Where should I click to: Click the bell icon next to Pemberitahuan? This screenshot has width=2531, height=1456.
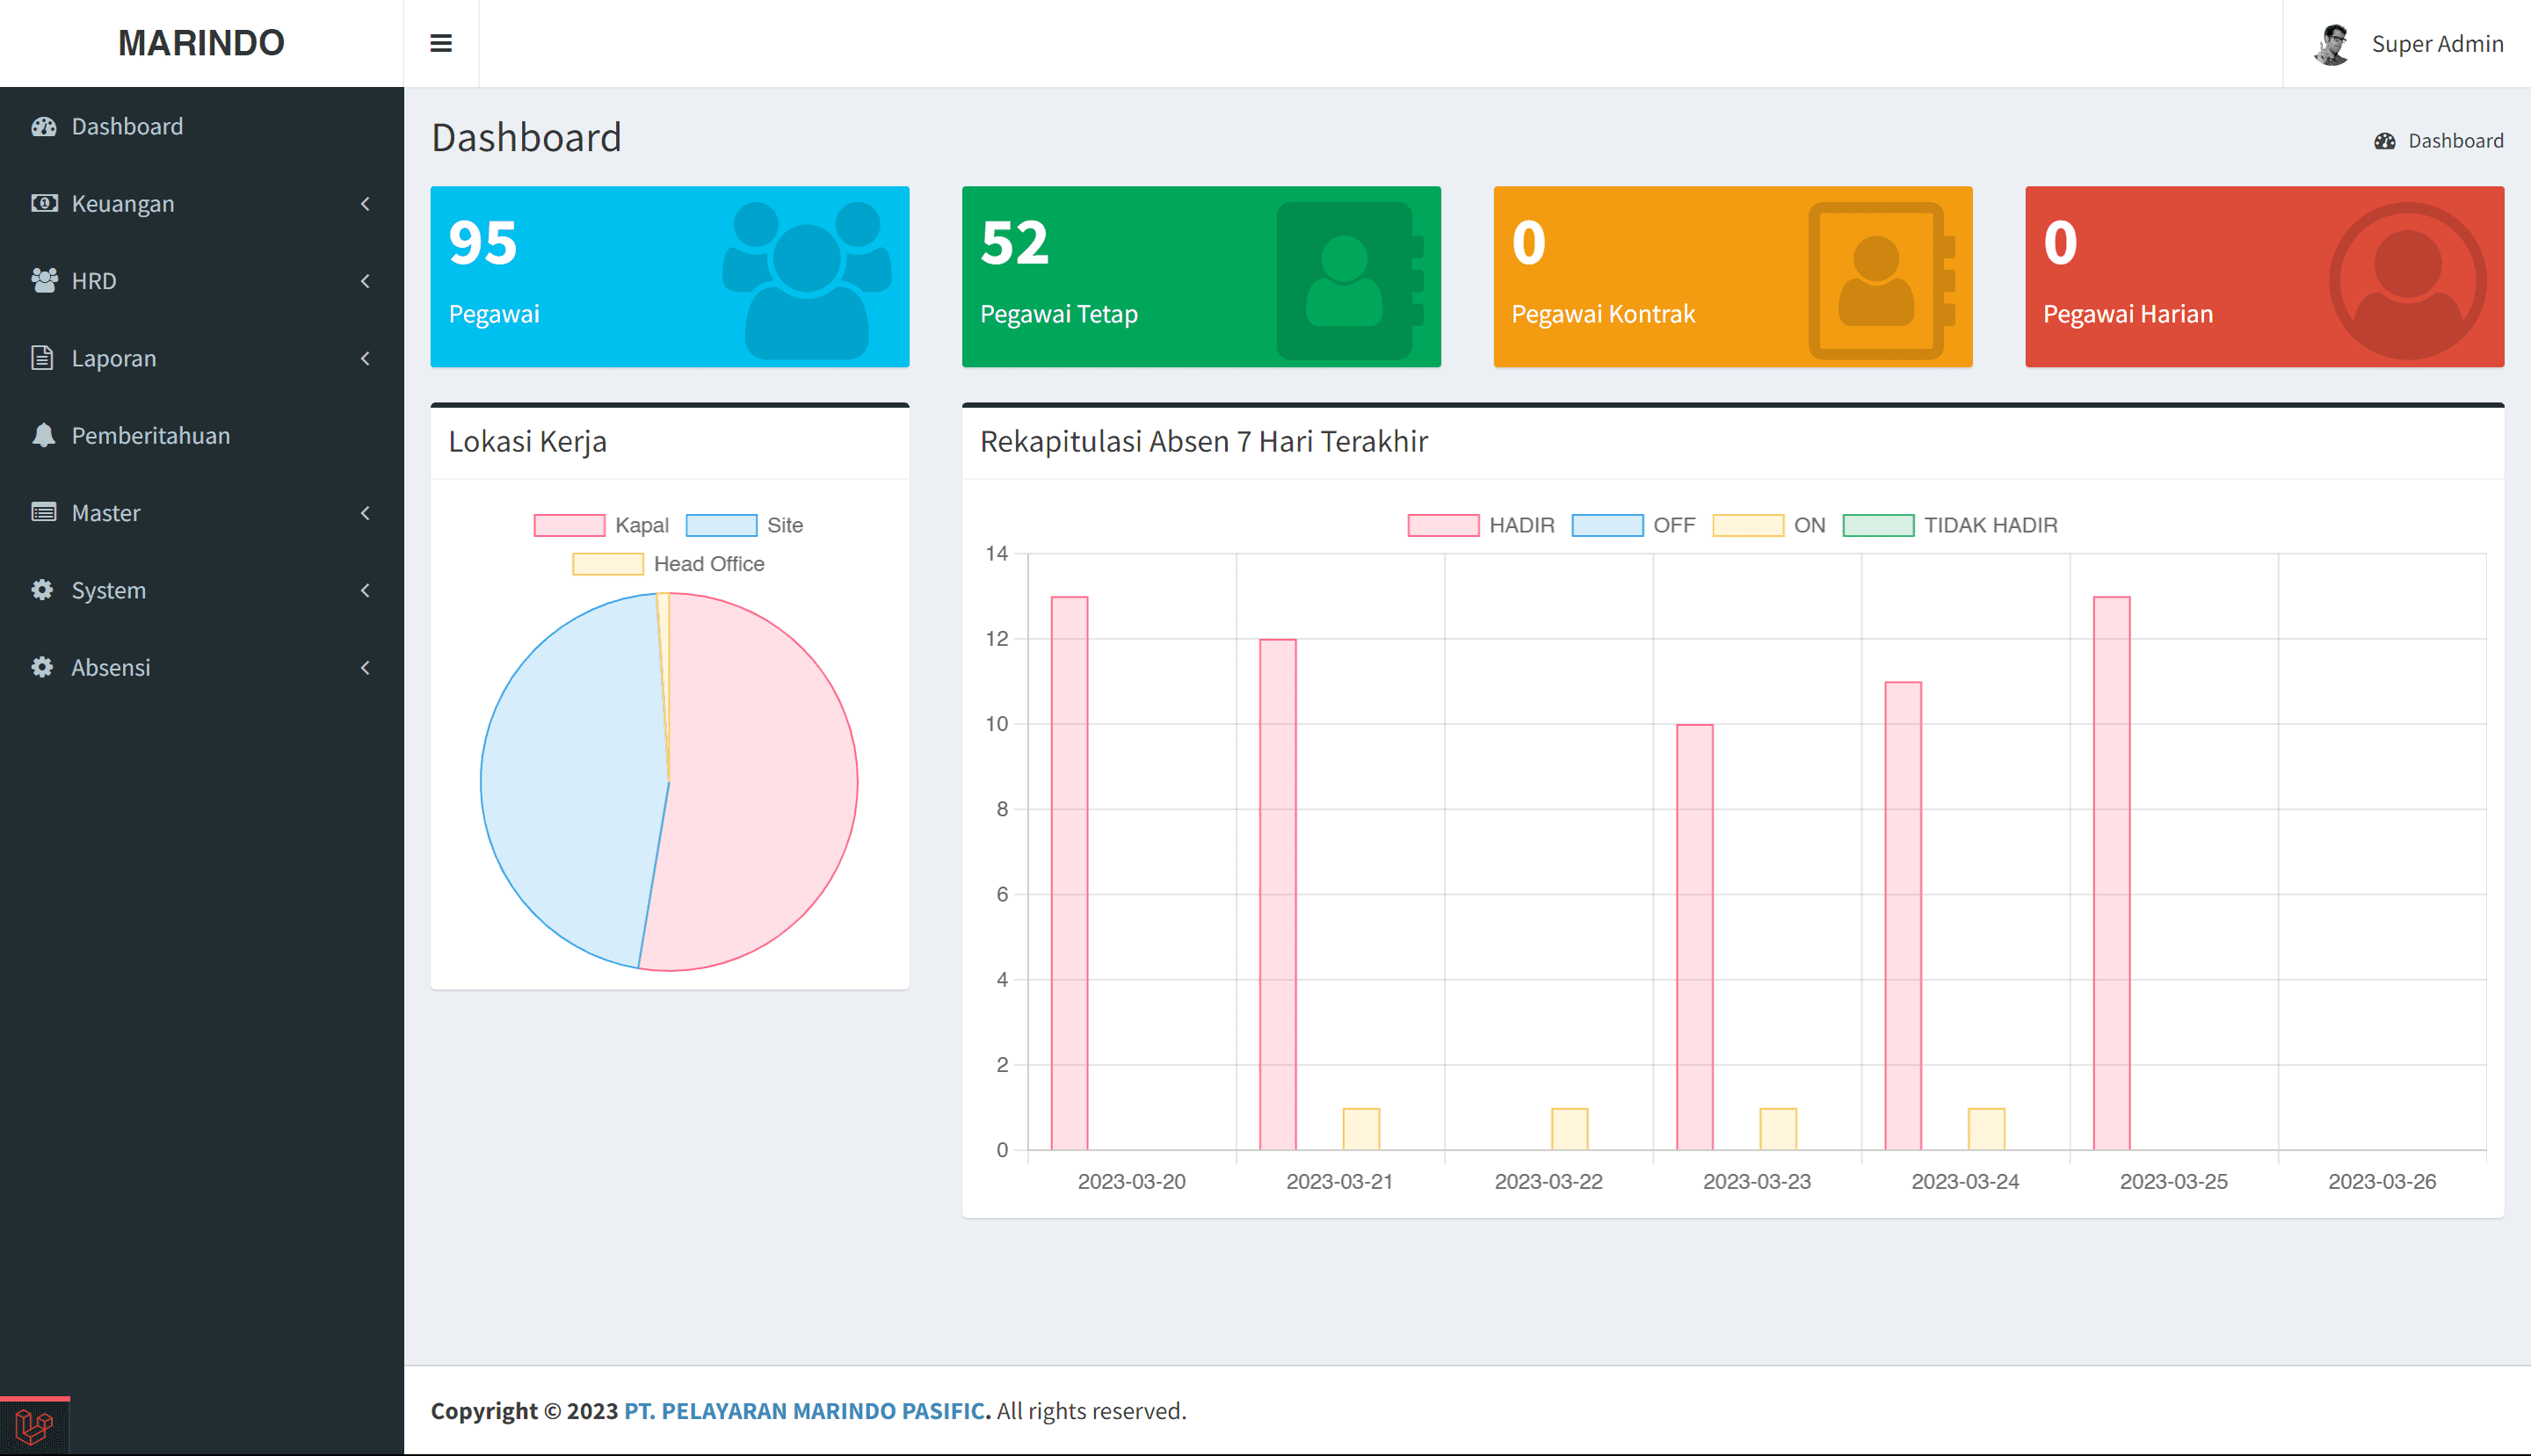click(x=43, y=436)
